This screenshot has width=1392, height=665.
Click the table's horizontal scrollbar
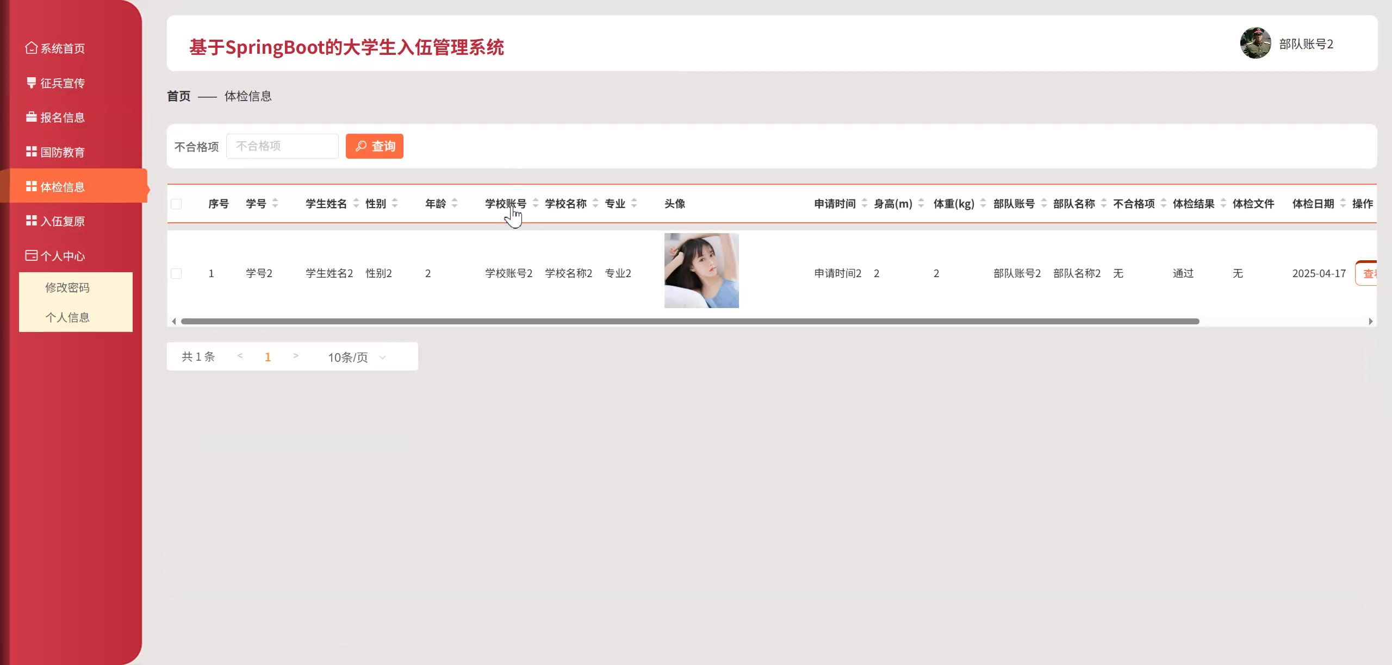[x=689, y=321]
